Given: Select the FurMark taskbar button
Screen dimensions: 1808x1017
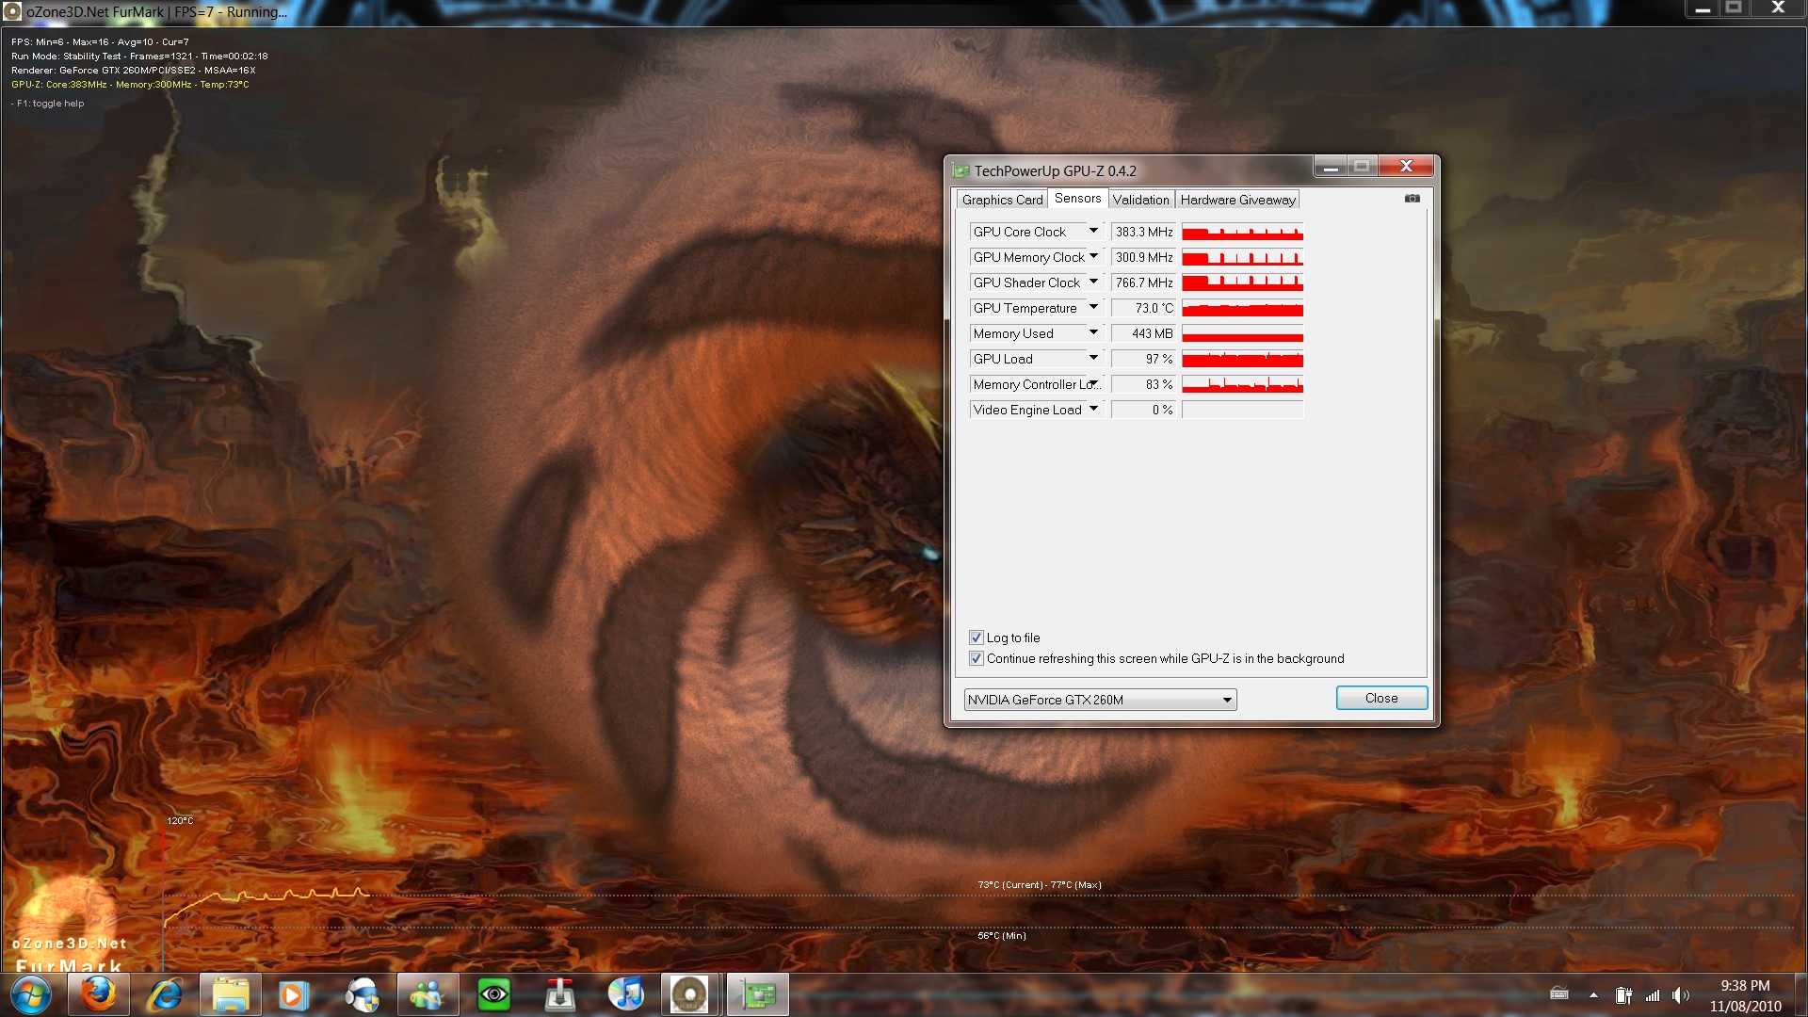Looking at the screenshot, I should click(690, 994).
